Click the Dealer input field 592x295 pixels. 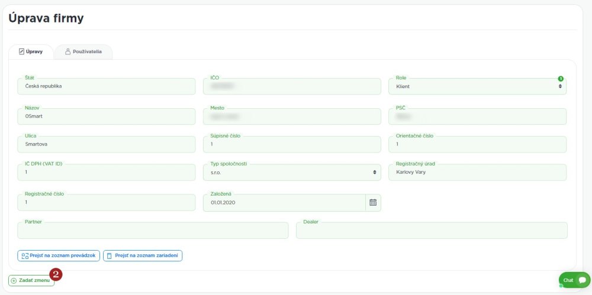point(431,231)
